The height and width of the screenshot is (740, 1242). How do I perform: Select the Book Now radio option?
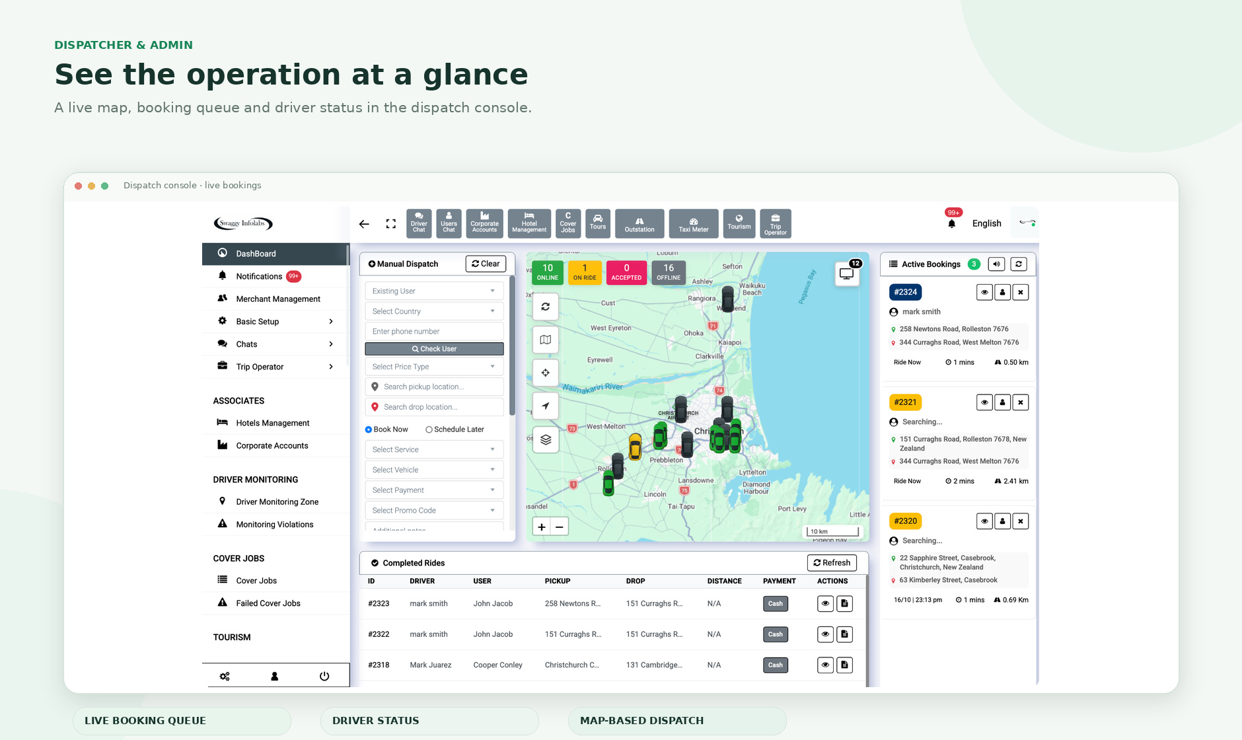pyautogui.click(x=369, y=429)
